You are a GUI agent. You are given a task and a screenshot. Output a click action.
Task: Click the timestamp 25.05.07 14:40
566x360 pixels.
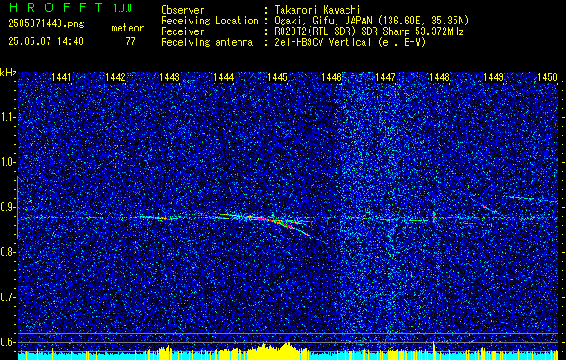coord(46,41)
